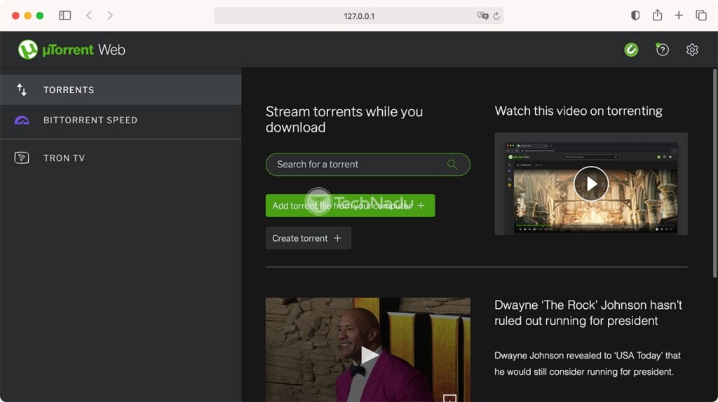Play the Dwayne Johnson news video
This screenshot has width=718, height=402.
tap(368, 354)
